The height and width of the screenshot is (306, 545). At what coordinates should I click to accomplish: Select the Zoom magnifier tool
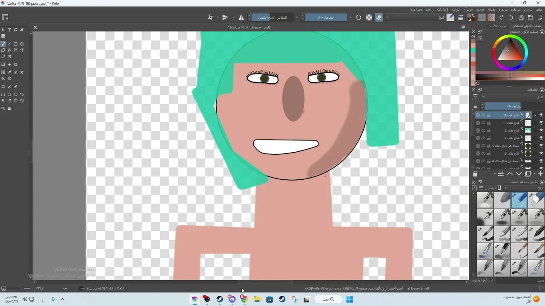[3, 108]
